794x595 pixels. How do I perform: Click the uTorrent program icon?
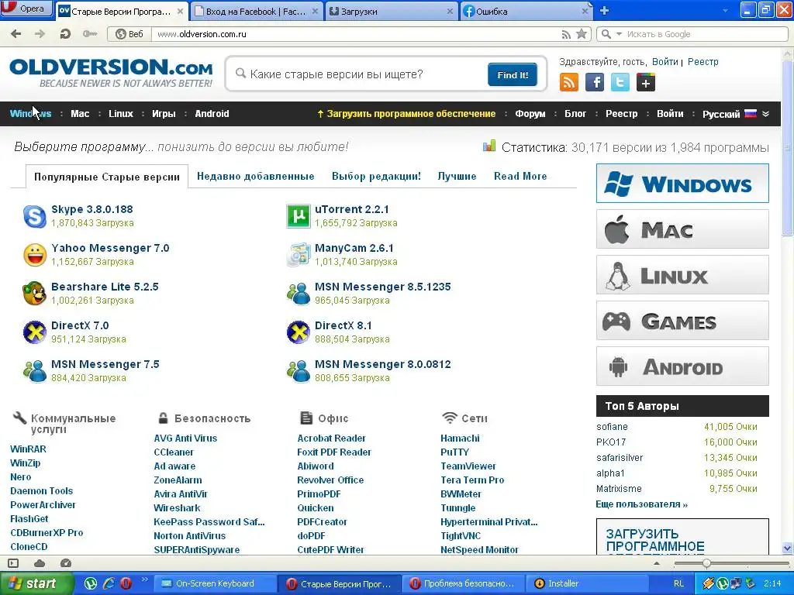tap(298, 216)
